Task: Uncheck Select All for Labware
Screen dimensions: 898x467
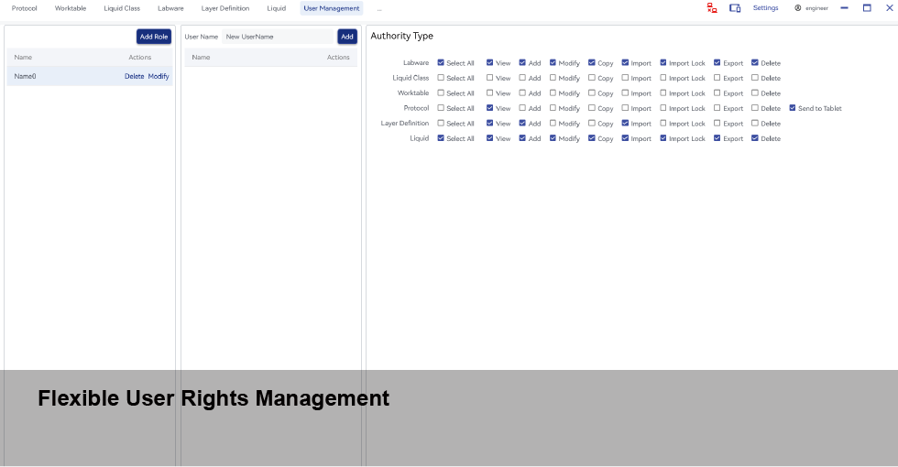Action: (441, 63)
